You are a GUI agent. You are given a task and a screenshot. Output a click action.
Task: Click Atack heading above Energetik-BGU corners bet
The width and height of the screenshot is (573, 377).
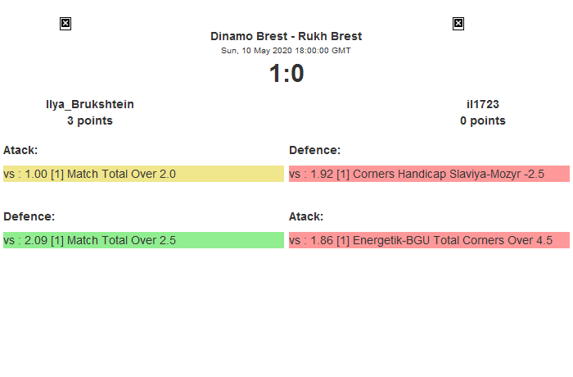(306, 216)
